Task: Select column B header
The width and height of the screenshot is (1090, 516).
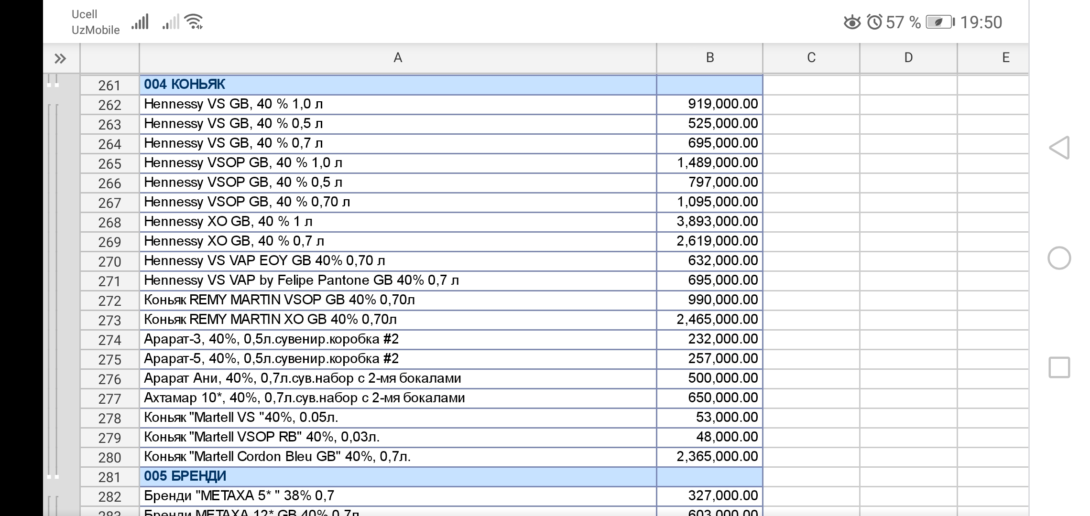Action: click(x=709, y=58)
